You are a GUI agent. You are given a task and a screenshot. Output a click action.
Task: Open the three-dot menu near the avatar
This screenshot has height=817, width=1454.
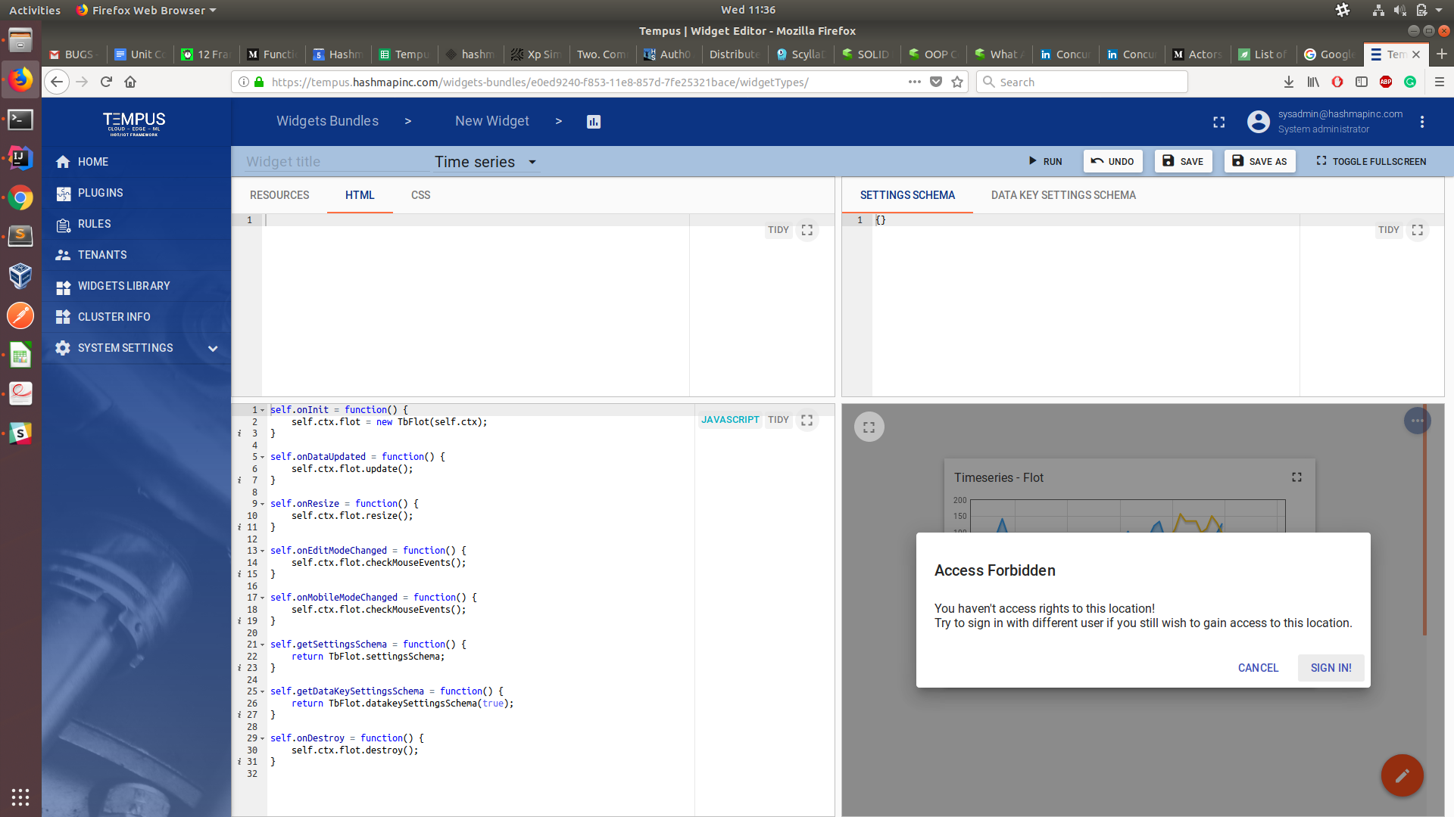[1422, 121]
